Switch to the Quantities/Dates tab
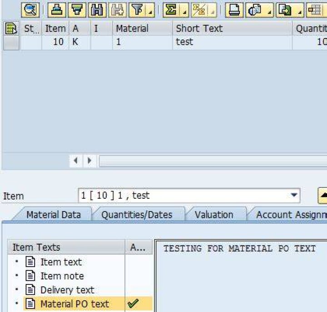Viewport: 327px width, 312px height. 137,215
